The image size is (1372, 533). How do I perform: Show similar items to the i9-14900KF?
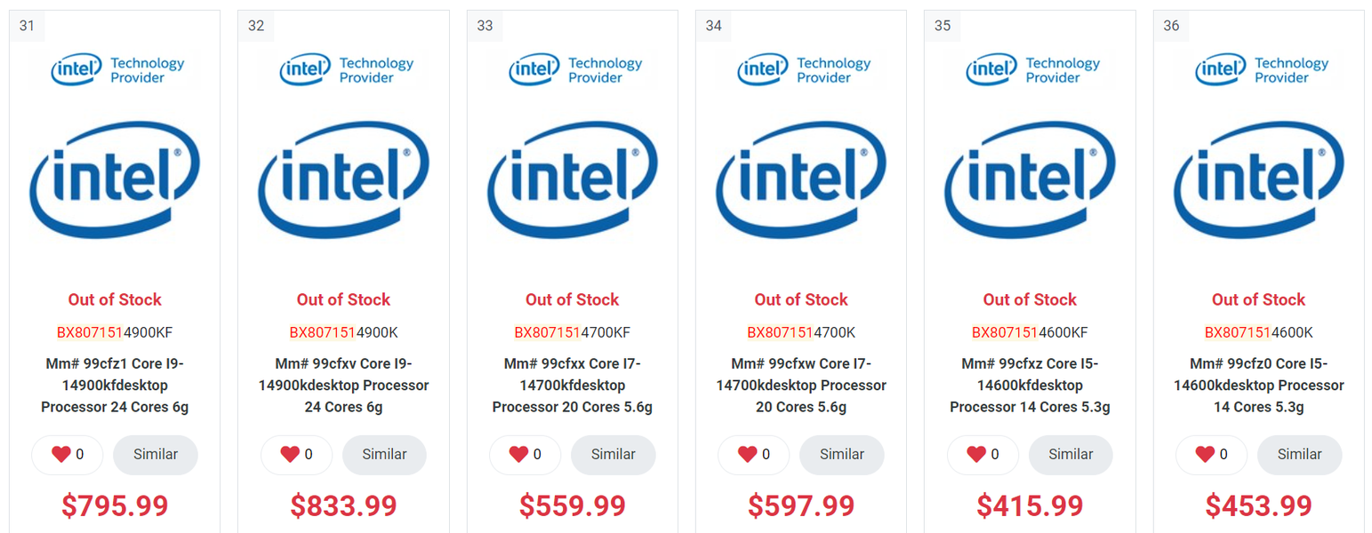coord(156,455)
